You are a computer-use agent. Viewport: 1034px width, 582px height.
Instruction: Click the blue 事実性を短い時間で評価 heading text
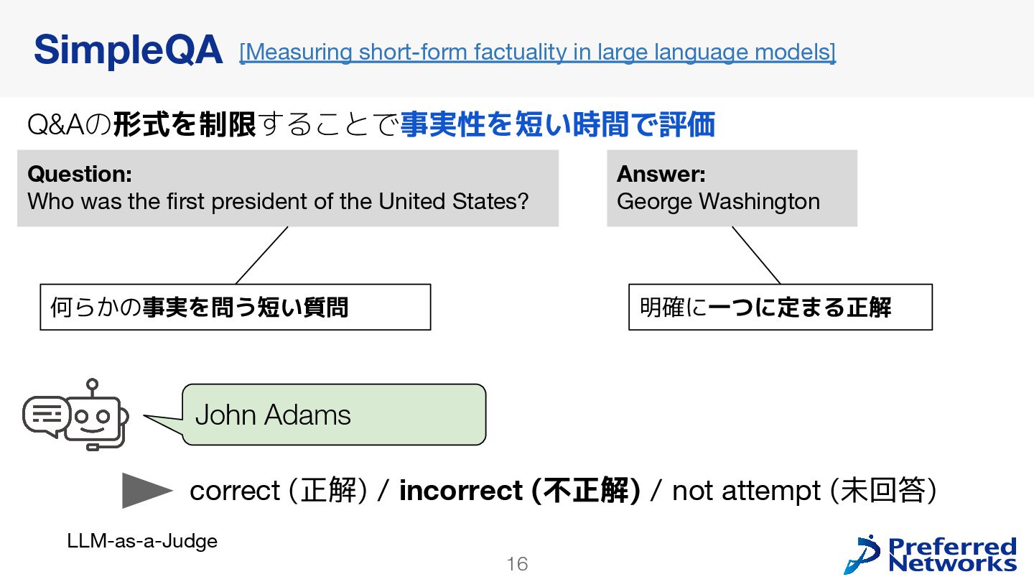tap(557, 125)
